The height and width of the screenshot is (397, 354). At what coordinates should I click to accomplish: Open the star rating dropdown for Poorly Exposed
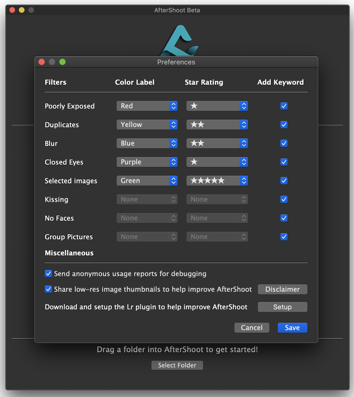[217, 106]
